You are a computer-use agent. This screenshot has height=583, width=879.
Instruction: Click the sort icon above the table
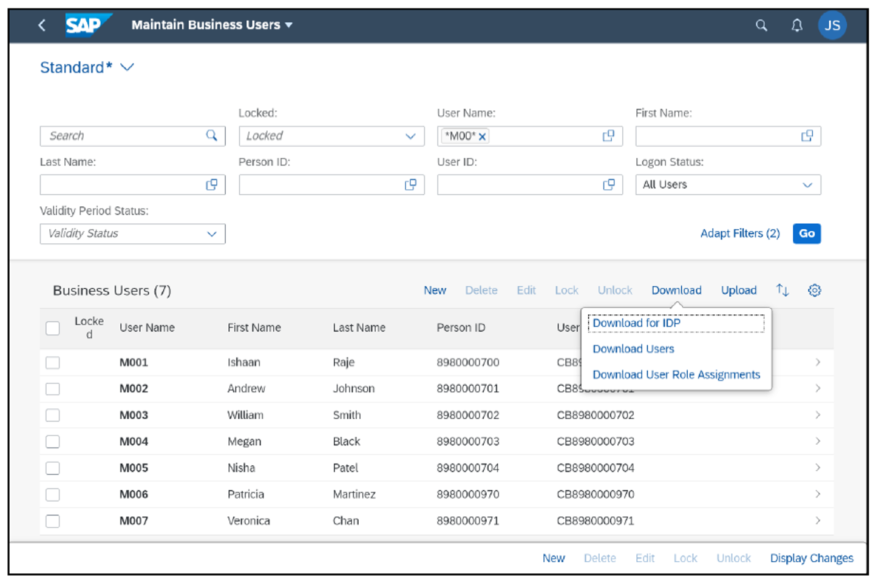[782, 290]
